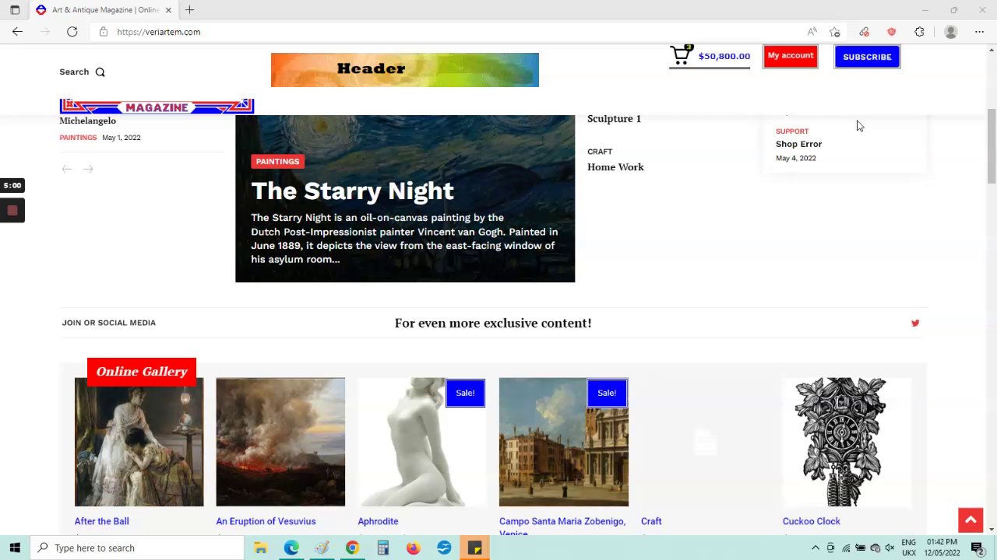Close the Art & Antique Magazine tab
Image resolution: width=997 pixels, height=560 pixels.
(168, 10)
